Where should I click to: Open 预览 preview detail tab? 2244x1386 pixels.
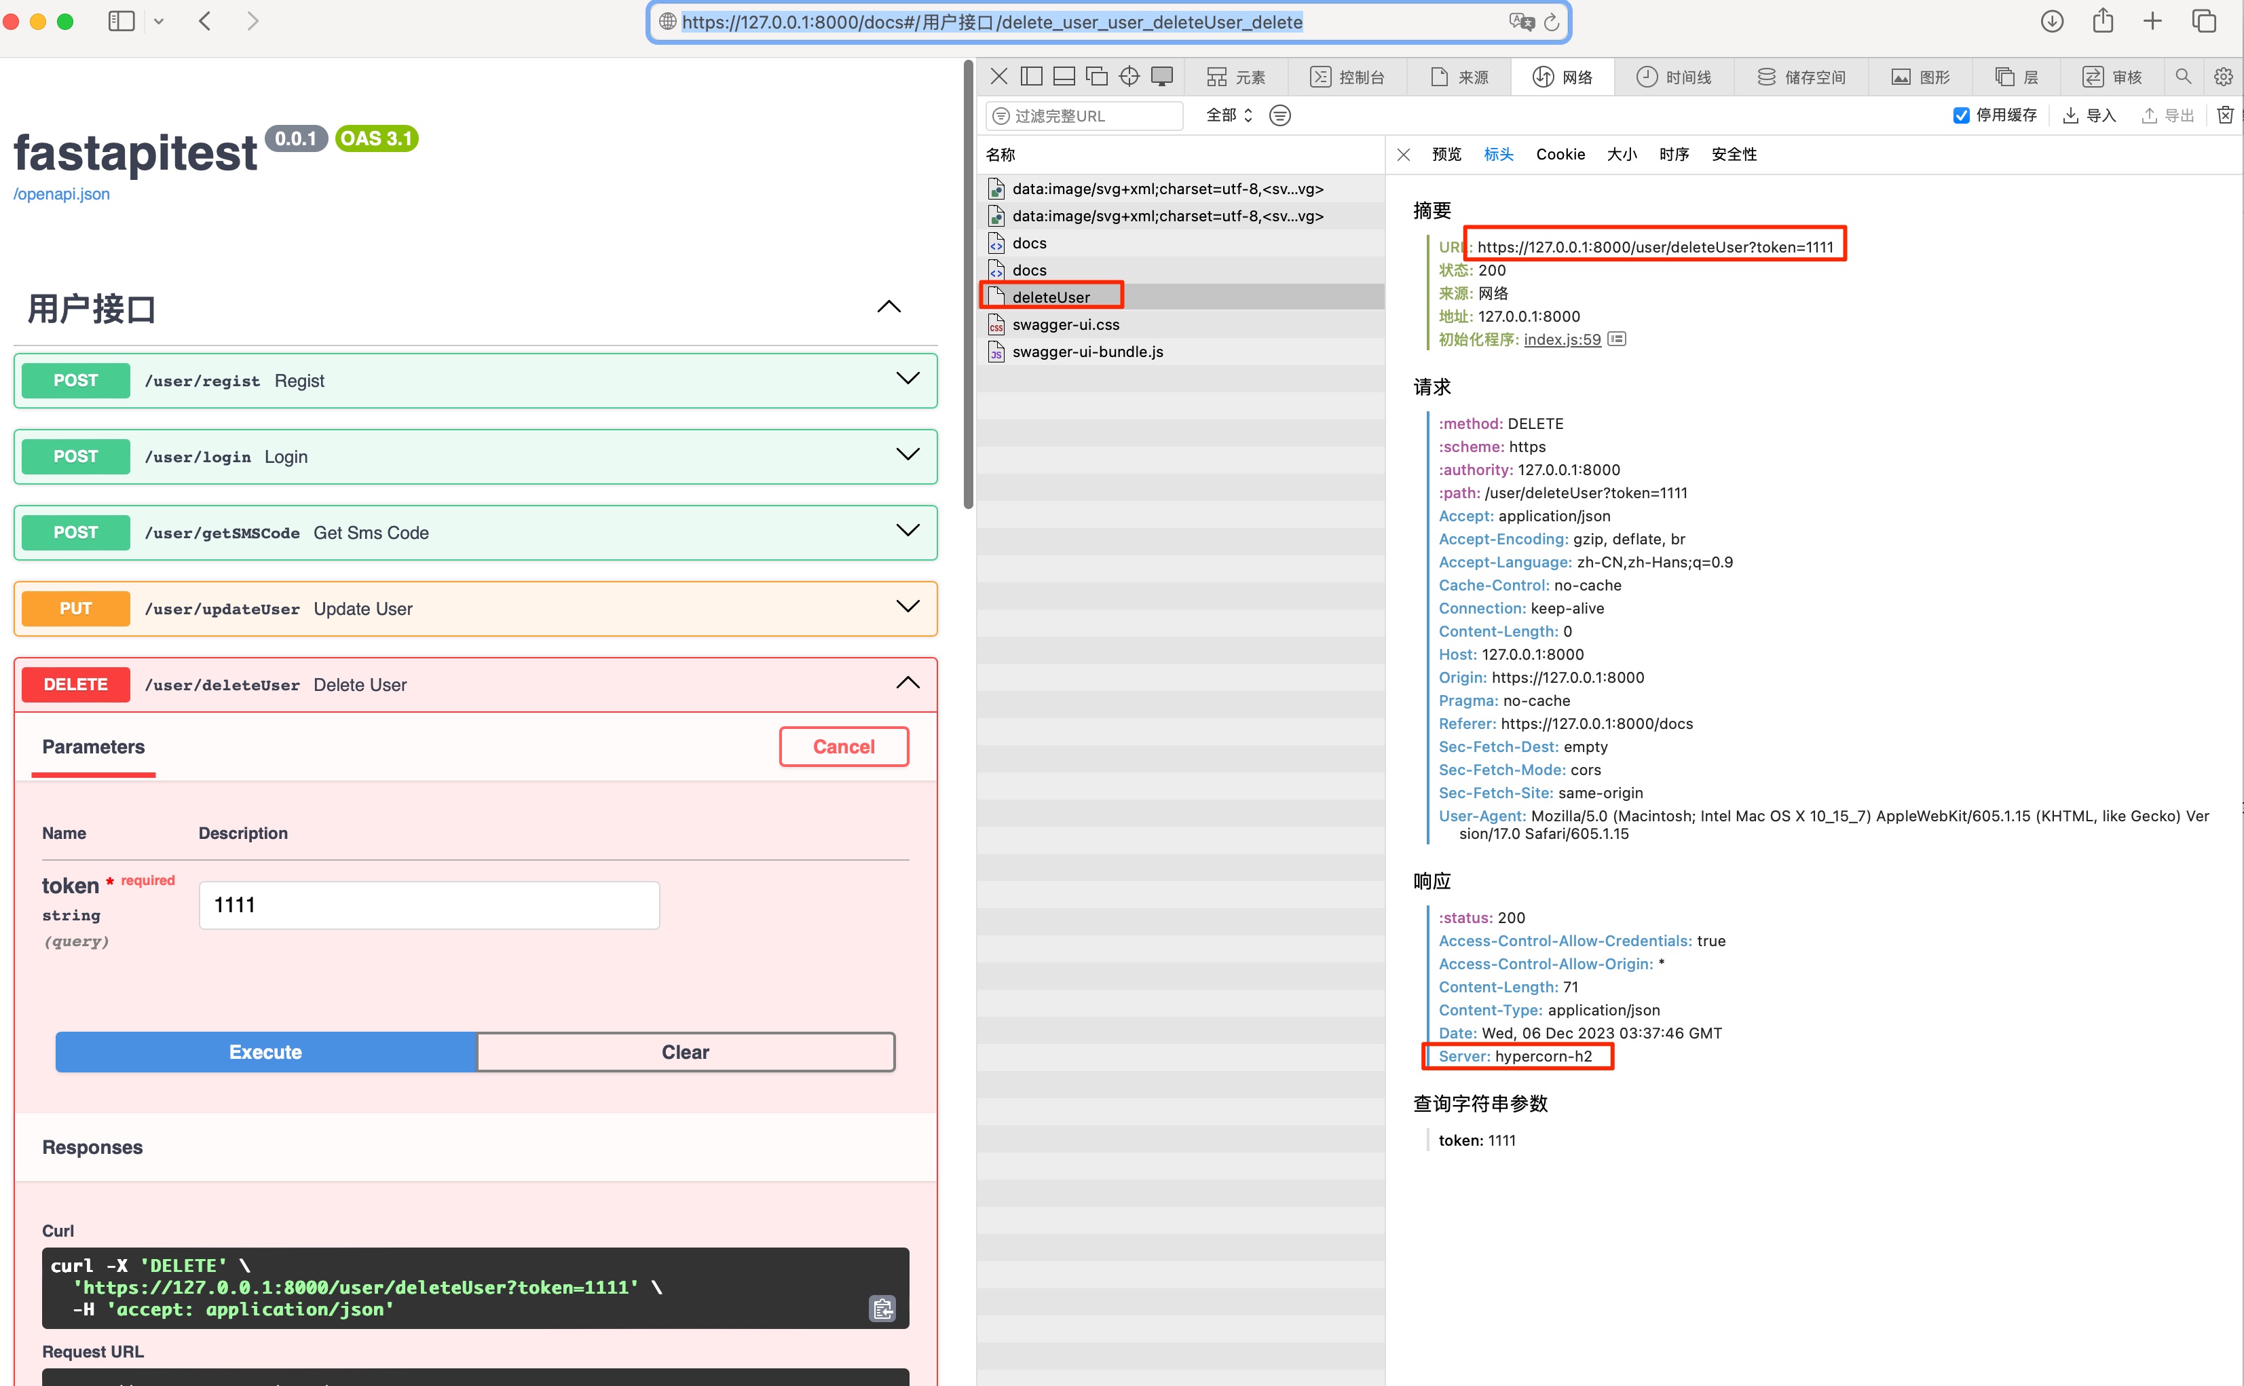coord(1446,155)
